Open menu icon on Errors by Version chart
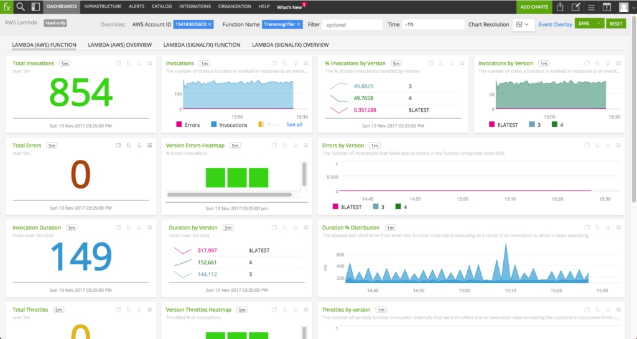 pos(618,146)
